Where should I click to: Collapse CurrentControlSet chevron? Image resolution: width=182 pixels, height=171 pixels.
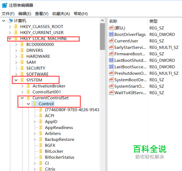(x=22, y=98)
